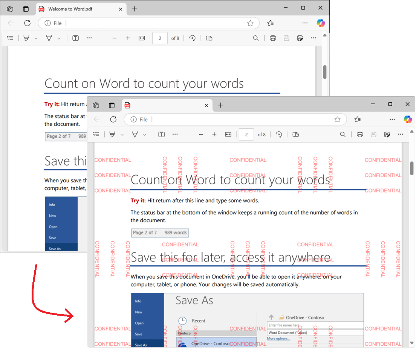
Task: Open the two-page view mode
Action: pos(295,134)
